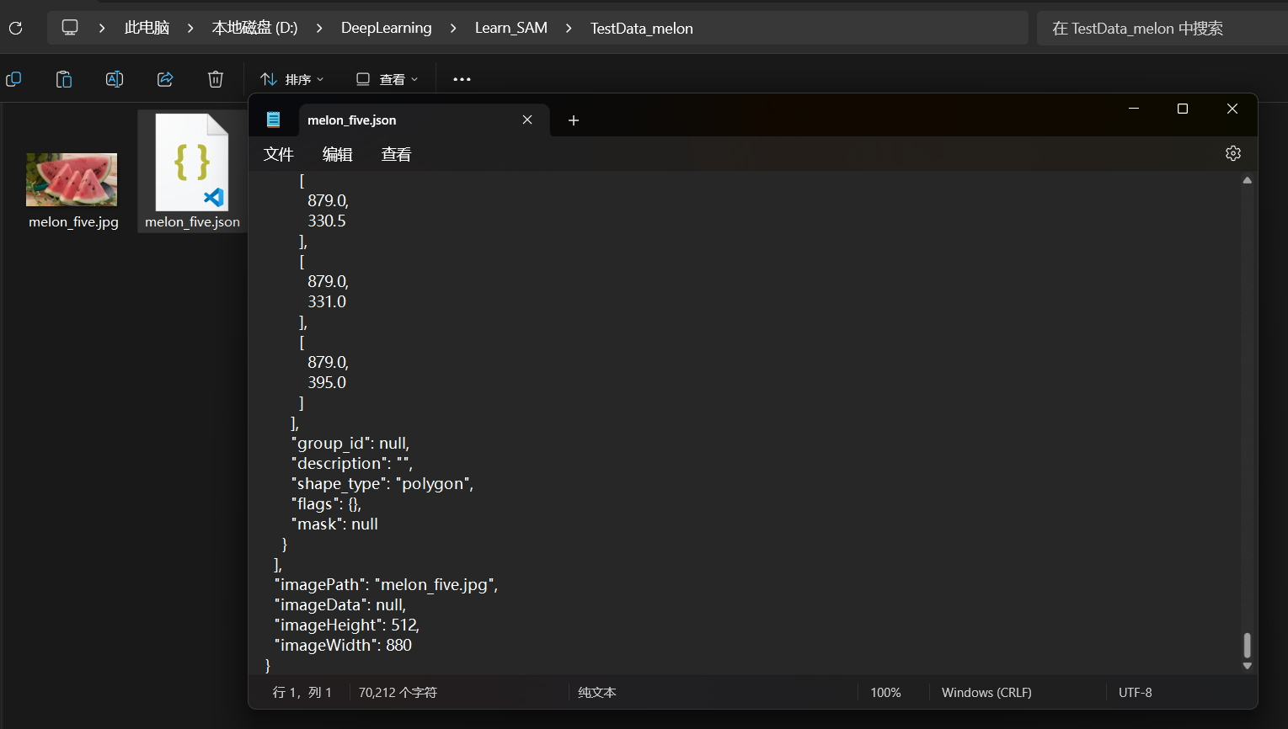
Task: Click the 70,212 个字符 character count
Action: (398, 693)
